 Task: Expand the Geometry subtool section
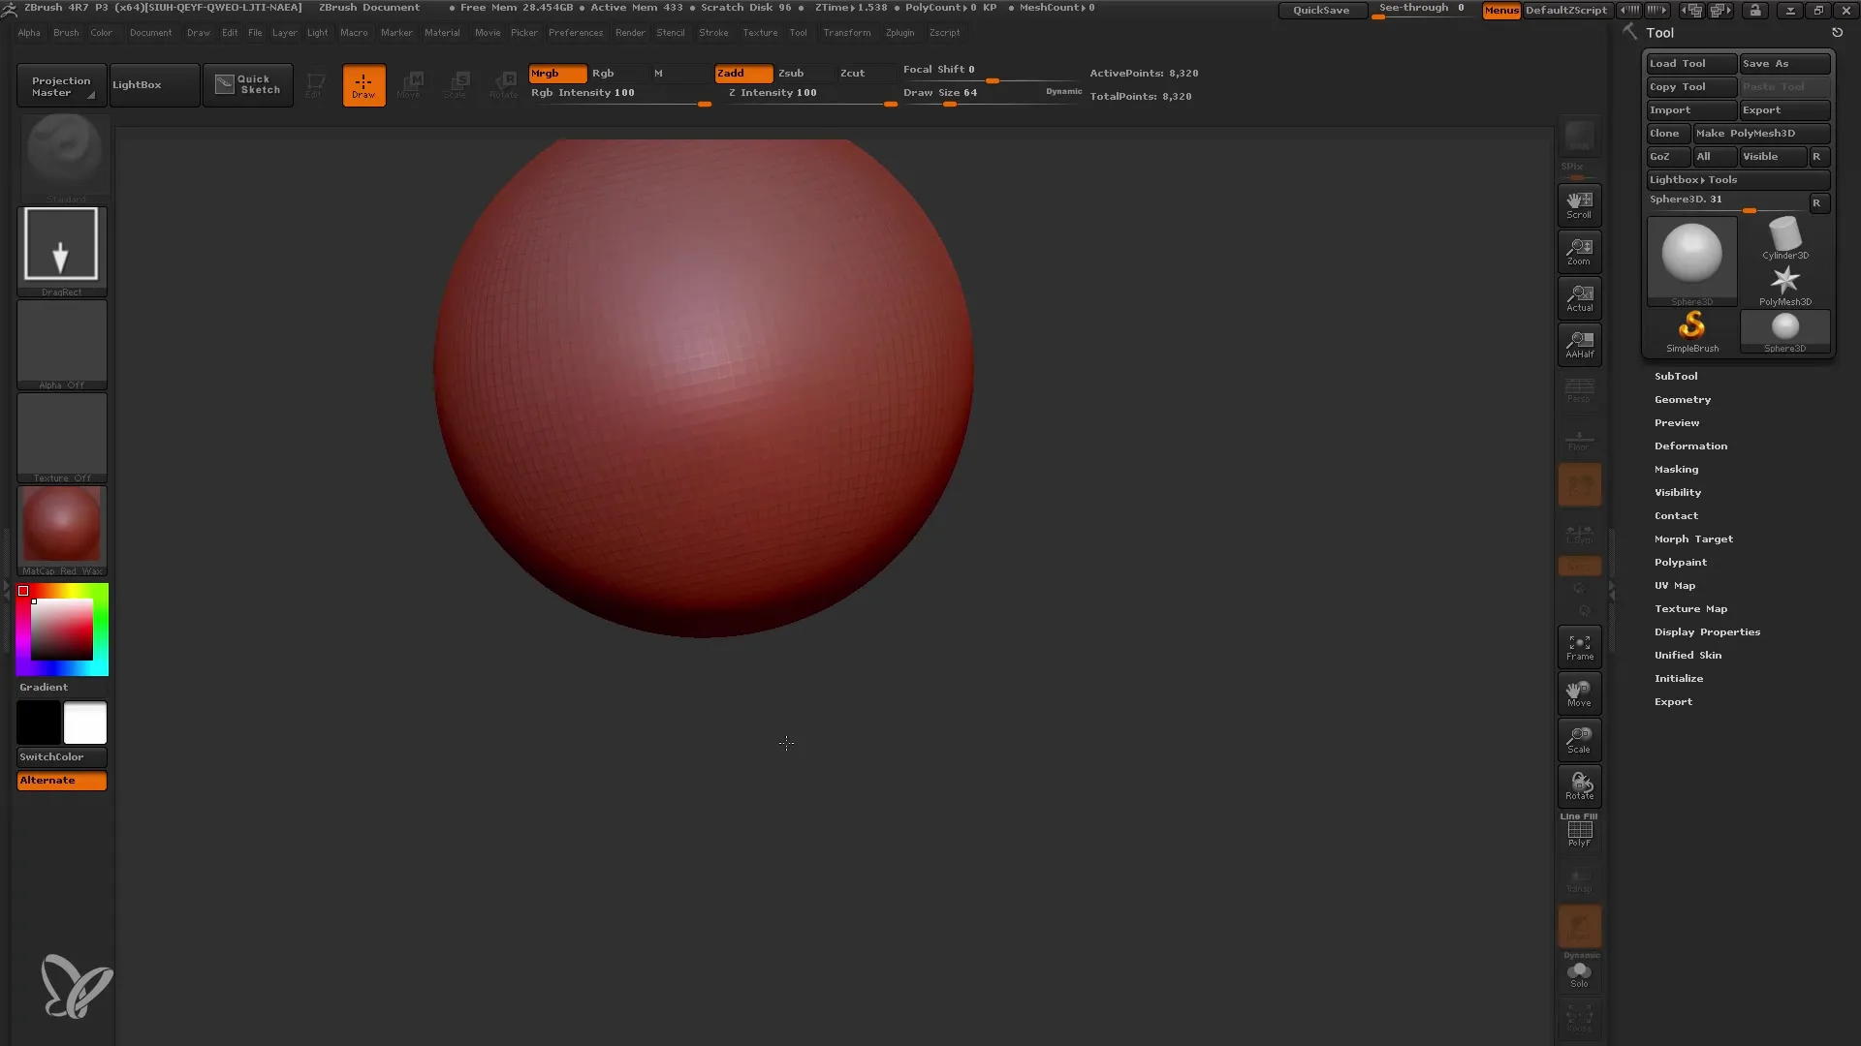(x=1682, y=400)
